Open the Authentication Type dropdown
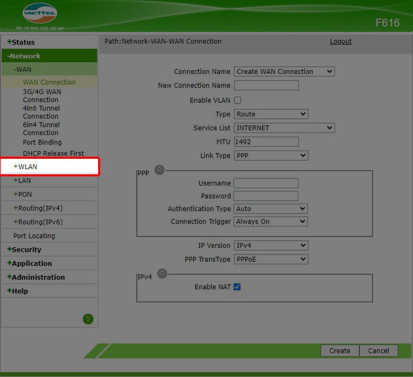This screenshot has width=413, height=377. (x=271, y=209)
